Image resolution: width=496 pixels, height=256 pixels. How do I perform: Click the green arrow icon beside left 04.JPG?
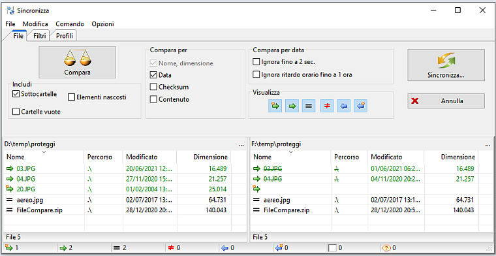coord(10,179)
